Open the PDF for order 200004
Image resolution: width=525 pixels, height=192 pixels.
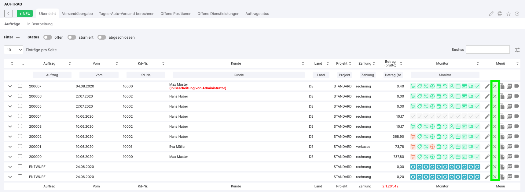[509, 116]
